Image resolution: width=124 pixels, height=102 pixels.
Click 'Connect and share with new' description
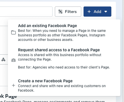click(62, 88)
